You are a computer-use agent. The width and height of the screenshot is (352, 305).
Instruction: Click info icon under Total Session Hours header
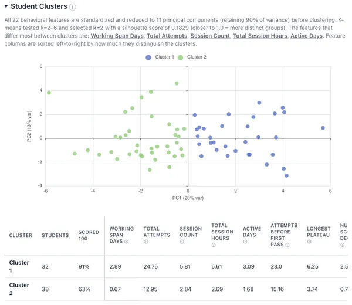tap(214, 245)
